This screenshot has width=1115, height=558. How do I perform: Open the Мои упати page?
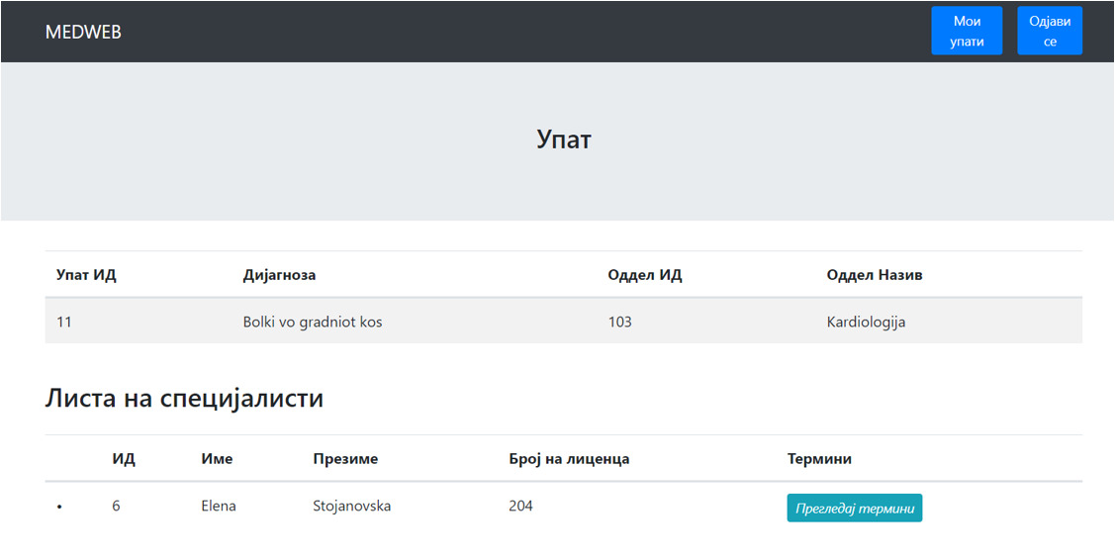coord(966,31)
